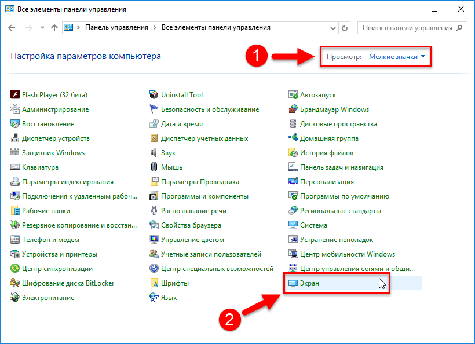Go up one level with the up arrow
This screenshot has height=344, width=475.
pyautogui.click(x=54, y=28)
